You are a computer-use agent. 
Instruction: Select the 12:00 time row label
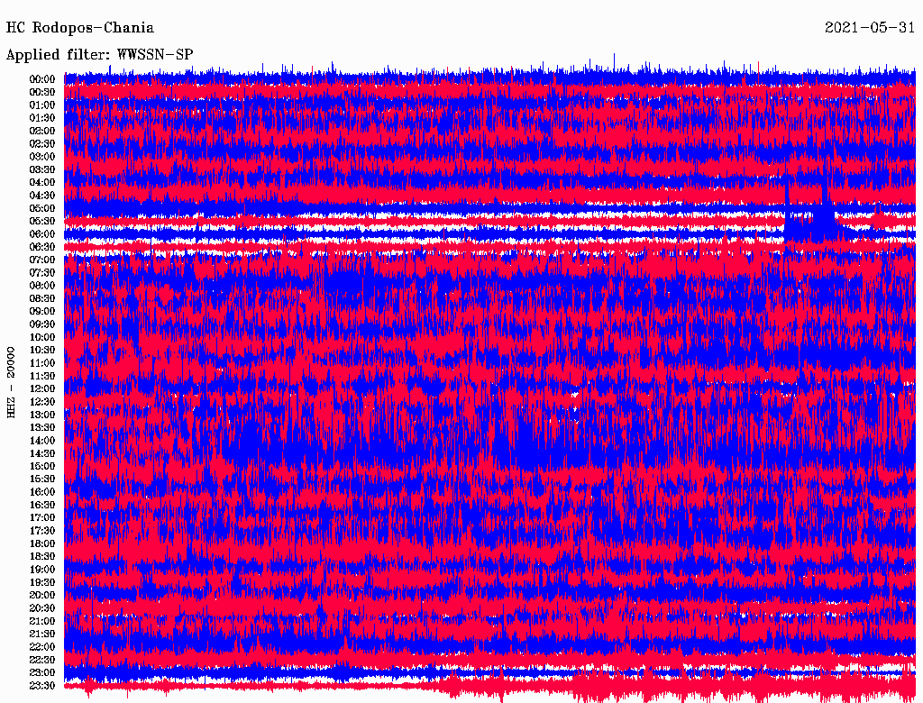[42, 388]
